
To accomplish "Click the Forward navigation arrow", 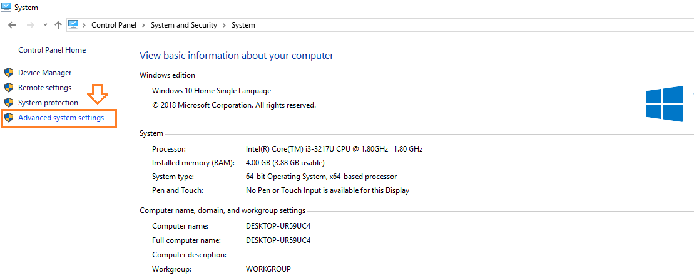I will pyautogui.click(x=29, y=25).
